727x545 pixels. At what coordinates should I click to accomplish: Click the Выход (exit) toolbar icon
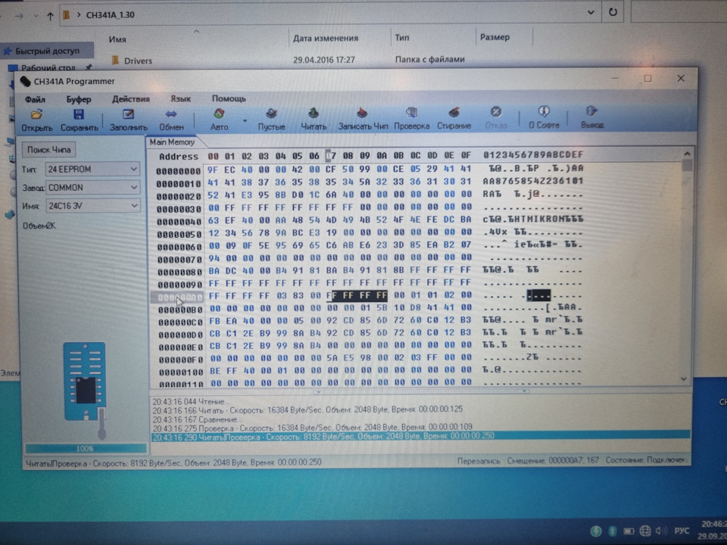tap(591, 111)
